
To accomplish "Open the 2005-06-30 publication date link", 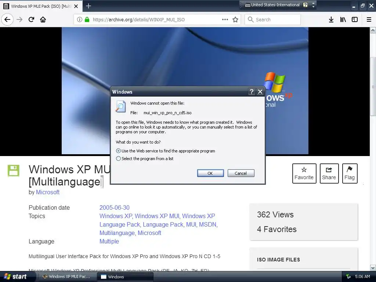I will point(115,207).
